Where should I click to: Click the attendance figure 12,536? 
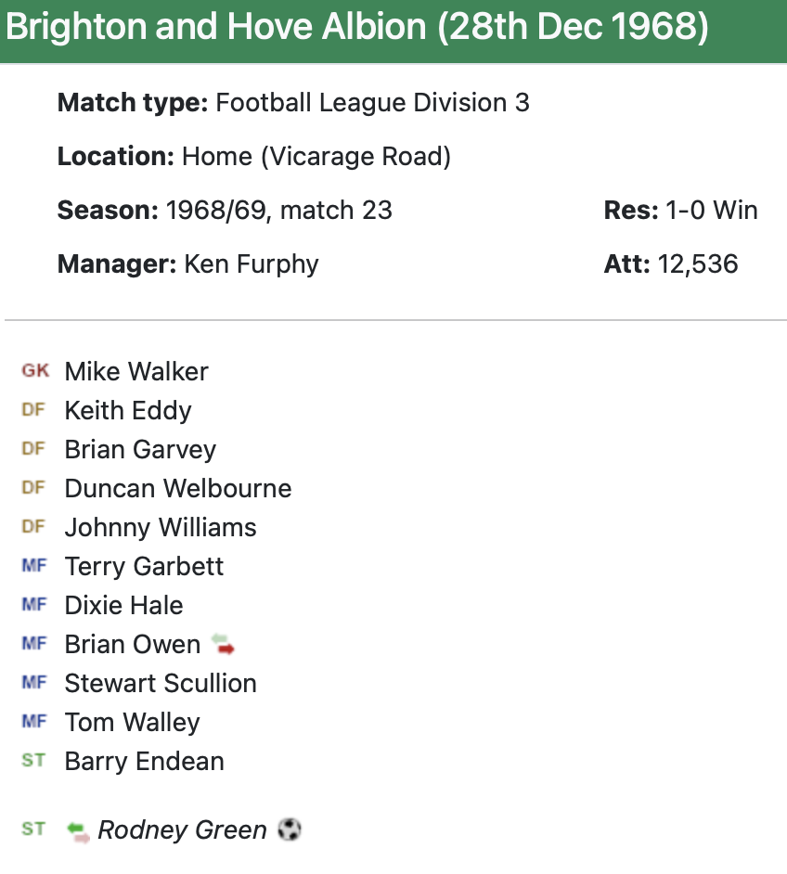point(698,263)
